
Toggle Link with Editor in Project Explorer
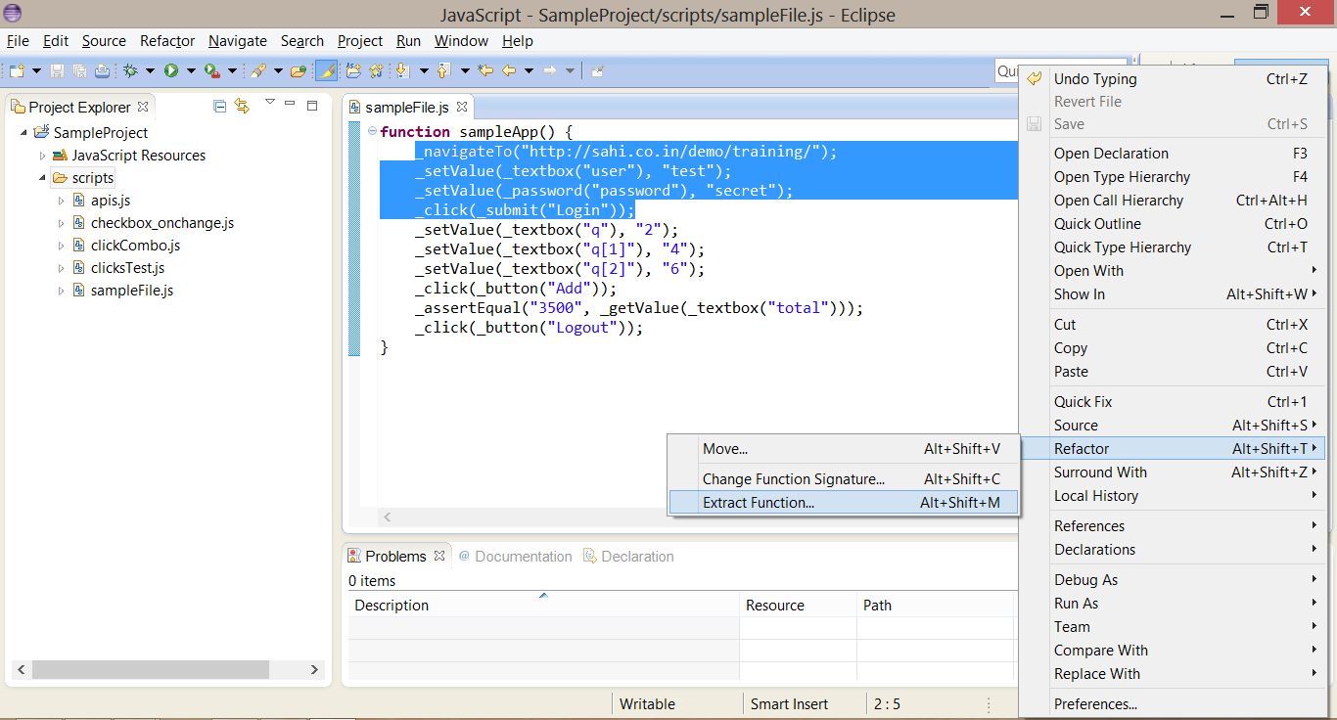tap(242, 107)
